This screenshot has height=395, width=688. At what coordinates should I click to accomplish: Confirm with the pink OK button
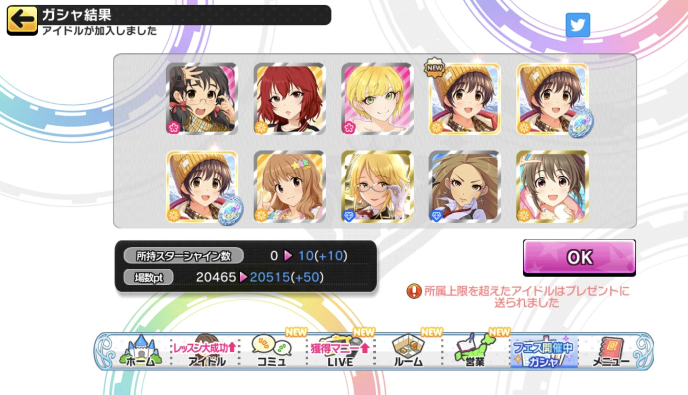[579, 257]
